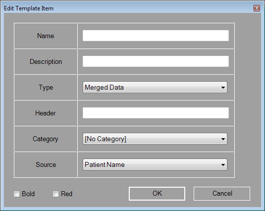Image resolution: width=265 pixels, height=211 pixels.
Task: Confirm changes with the OK button
Action: click(157, 194)
